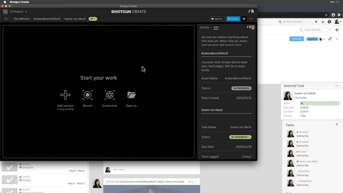
Task: Click the Following button
Action: pos(296,39)
